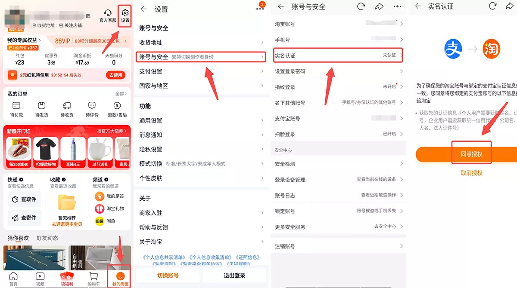Open 消息通知 settings row

click(x=201, y=135)
